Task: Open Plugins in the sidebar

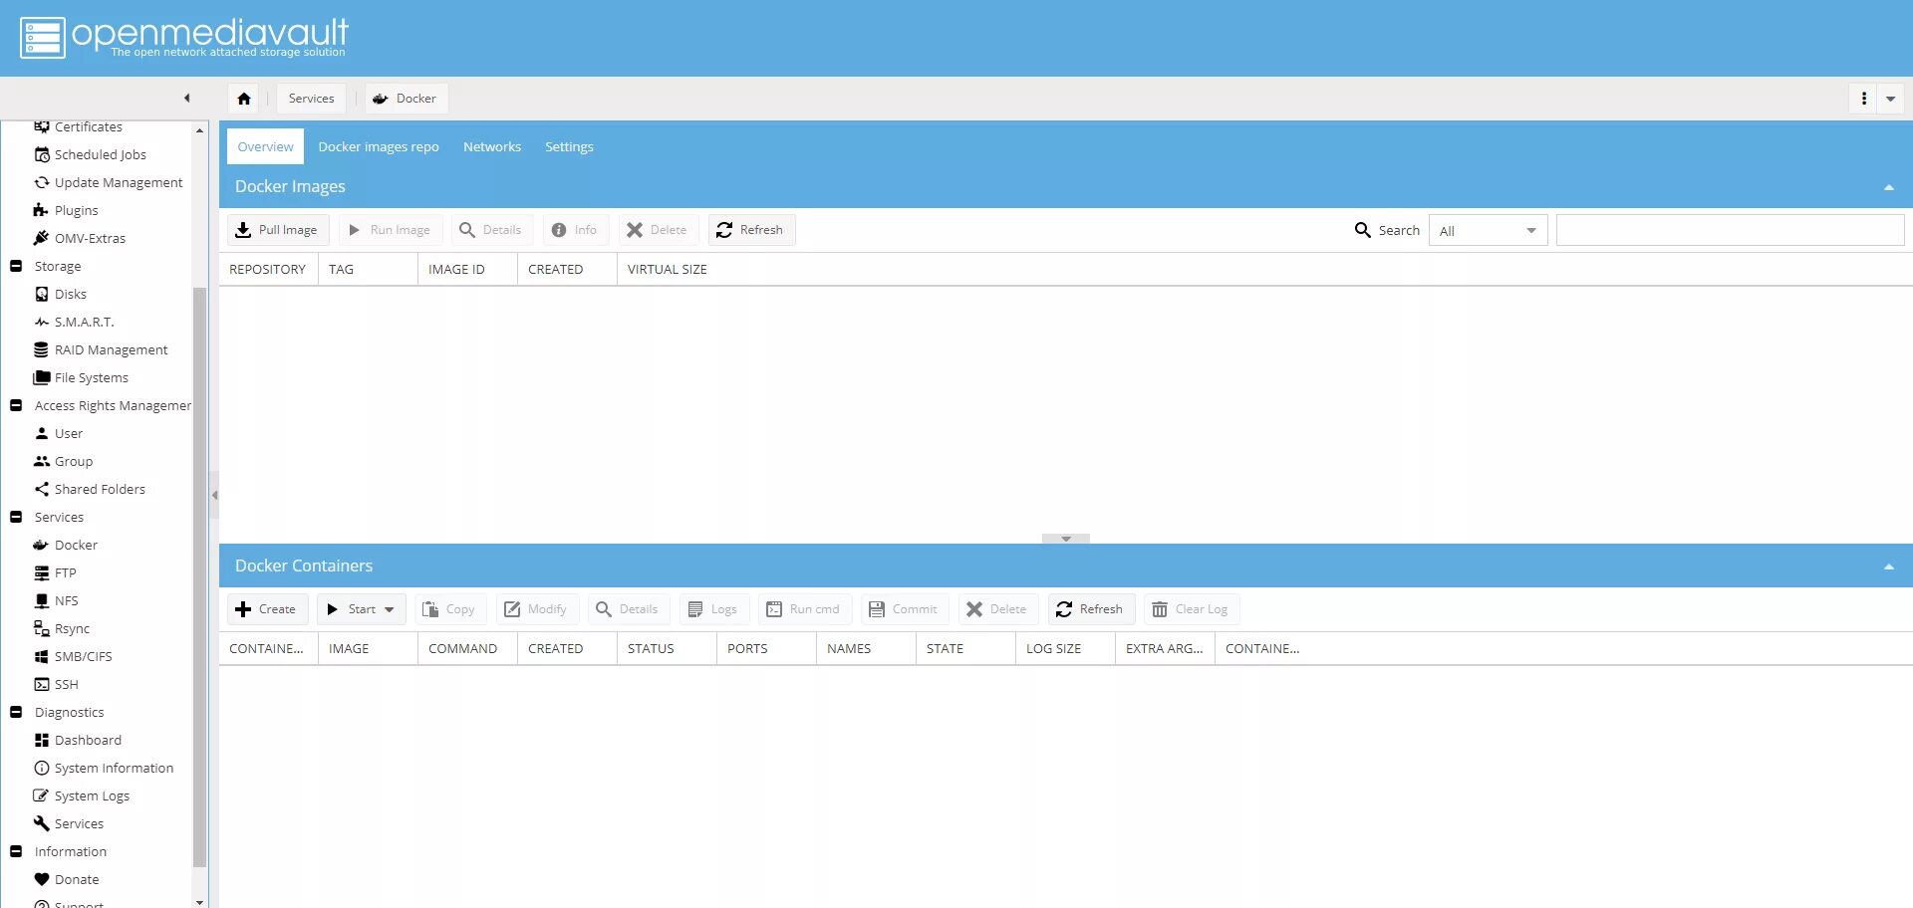Action: pos(76,210)
